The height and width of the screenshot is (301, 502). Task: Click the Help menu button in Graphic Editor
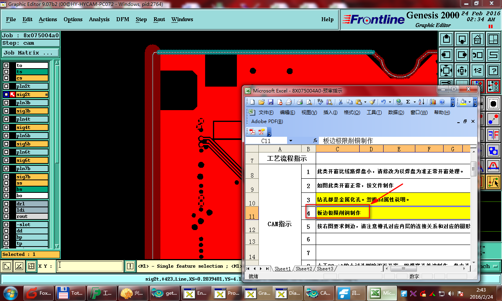click(x=327, y=19)
